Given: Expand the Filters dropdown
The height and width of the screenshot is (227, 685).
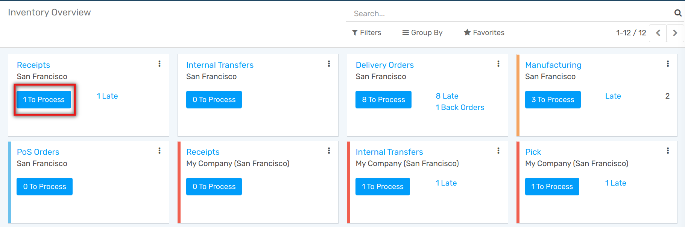Looking at the screenshot, I should [366, 33].
